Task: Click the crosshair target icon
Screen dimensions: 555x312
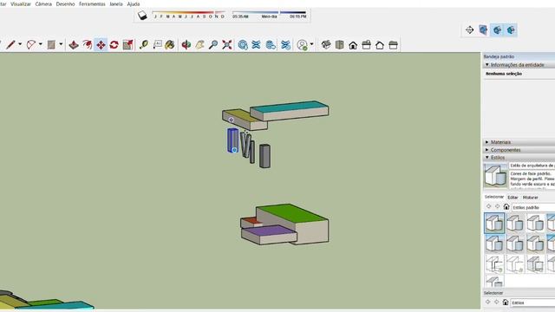Action: click(470, 30)
